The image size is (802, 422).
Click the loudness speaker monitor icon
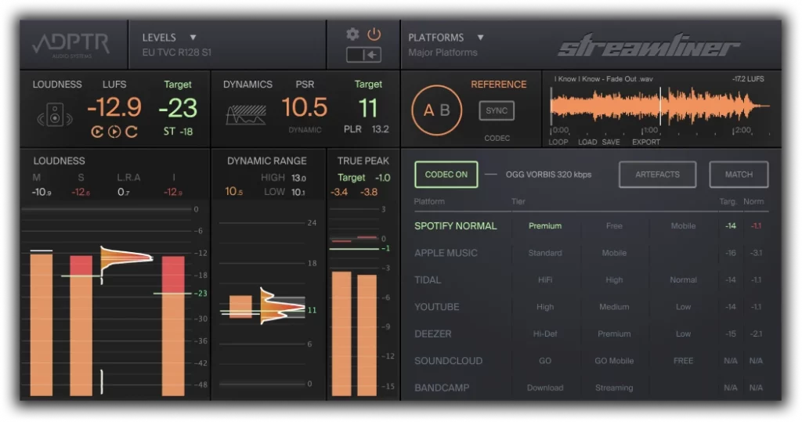coord(55,114)
